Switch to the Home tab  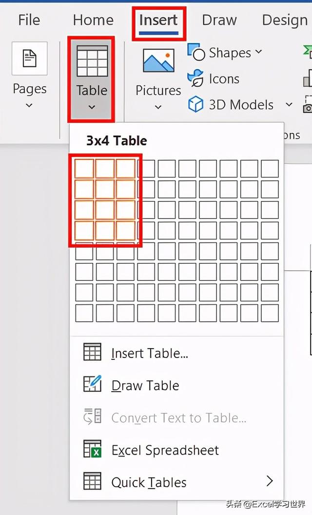tap(93, 20)
